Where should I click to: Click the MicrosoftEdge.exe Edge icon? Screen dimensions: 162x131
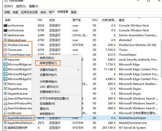(x=5, y=64)
